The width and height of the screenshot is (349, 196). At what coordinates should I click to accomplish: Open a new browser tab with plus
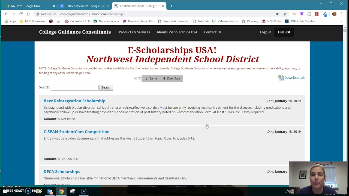(x=171, y=6)
